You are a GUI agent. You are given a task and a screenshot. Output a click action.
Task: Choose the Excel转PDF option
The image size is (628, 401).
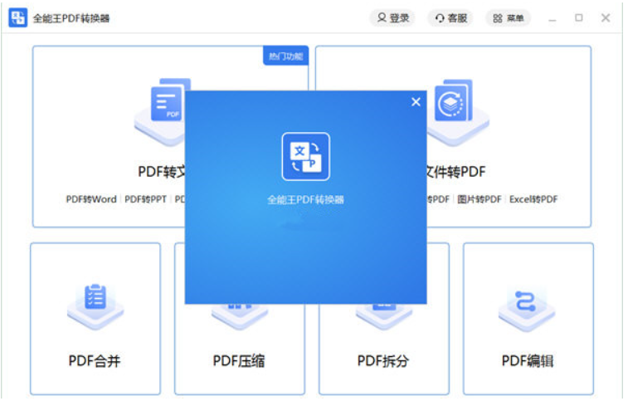pos(533,199)
